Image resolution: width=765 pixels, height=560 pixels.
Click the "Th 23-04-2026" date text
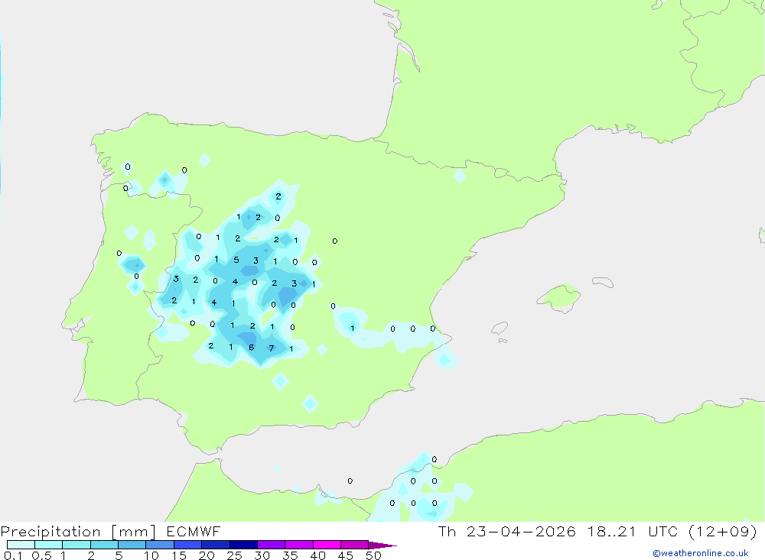pyautogui.click(x=507, y=531)
